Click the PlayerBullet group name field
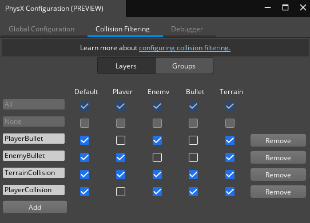The width and height of the screenshot is (310, 223). click(x=34, y=139)
